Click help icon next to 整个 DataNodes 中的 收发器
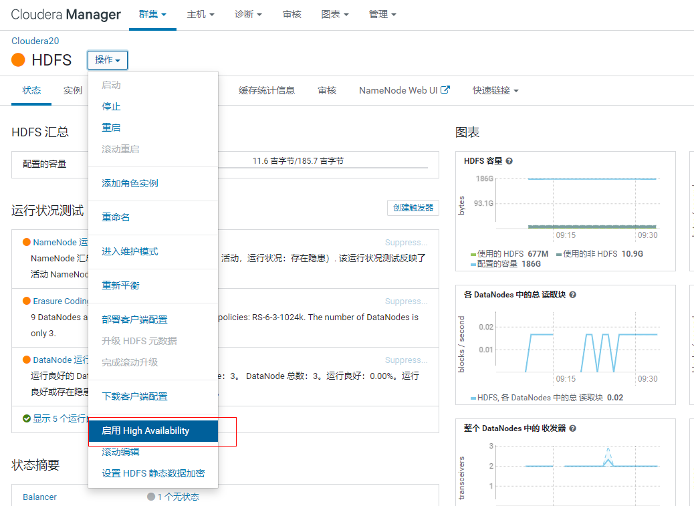The height and width of the screenshot is (506, 694). (572, 428)
